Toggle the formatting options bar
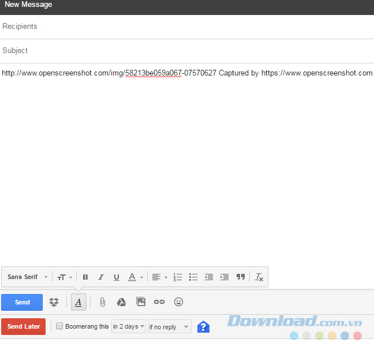The image size is (374, 354). pyautogui.click(x=78, y=302)
